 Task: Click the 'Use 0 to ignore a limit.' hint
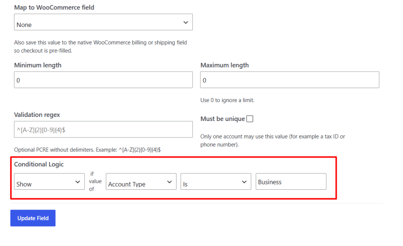pyautogui.click(x=227, y=100)
